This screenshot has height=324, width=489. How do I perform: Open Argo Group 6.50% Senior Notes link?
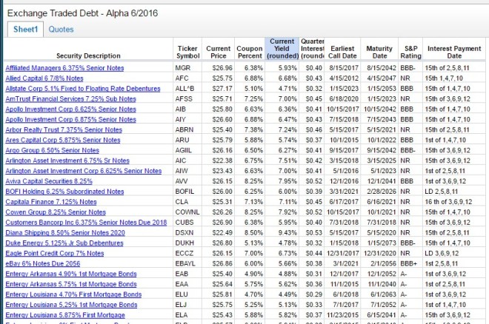point(52,150)
